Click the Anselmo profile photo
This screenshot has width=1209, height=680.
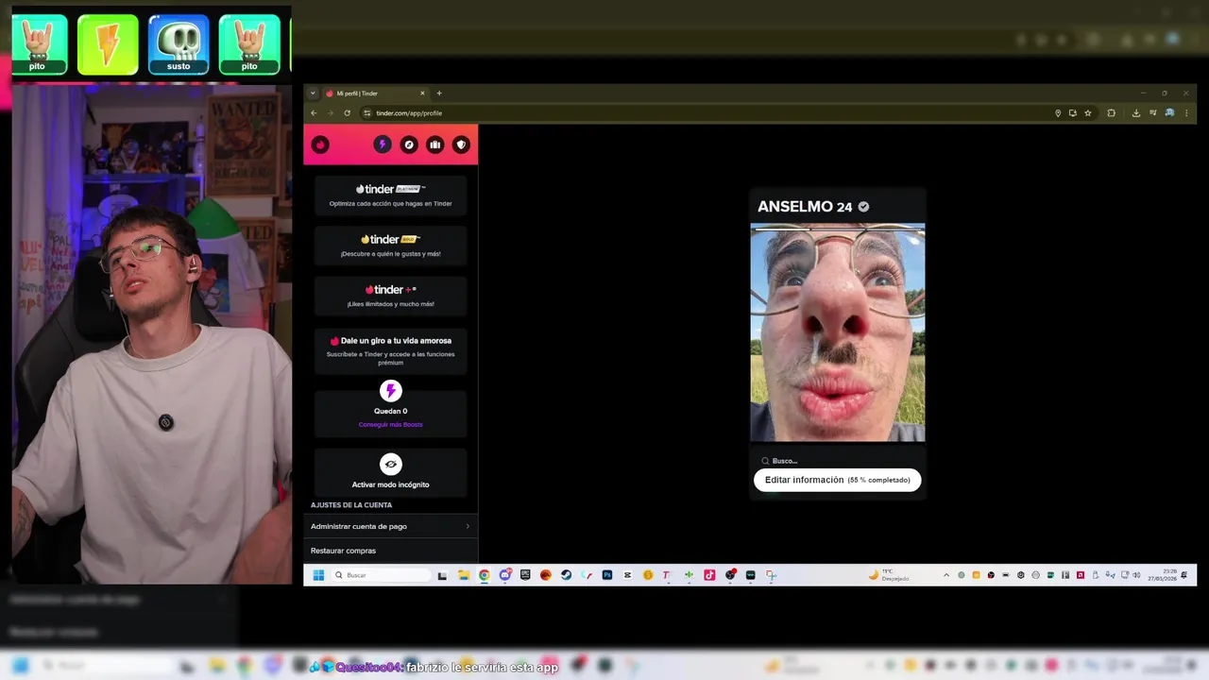(838, 332)
